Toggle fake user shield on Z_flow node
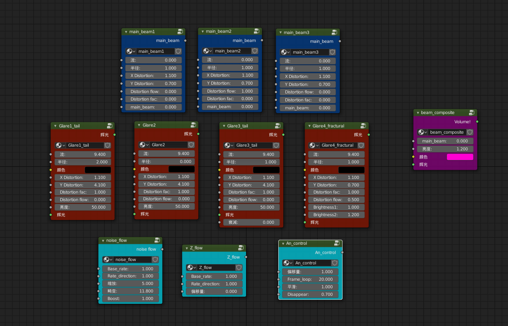This screenshot has height=326, width=508. pyautogui.click(x=239, y=268)
